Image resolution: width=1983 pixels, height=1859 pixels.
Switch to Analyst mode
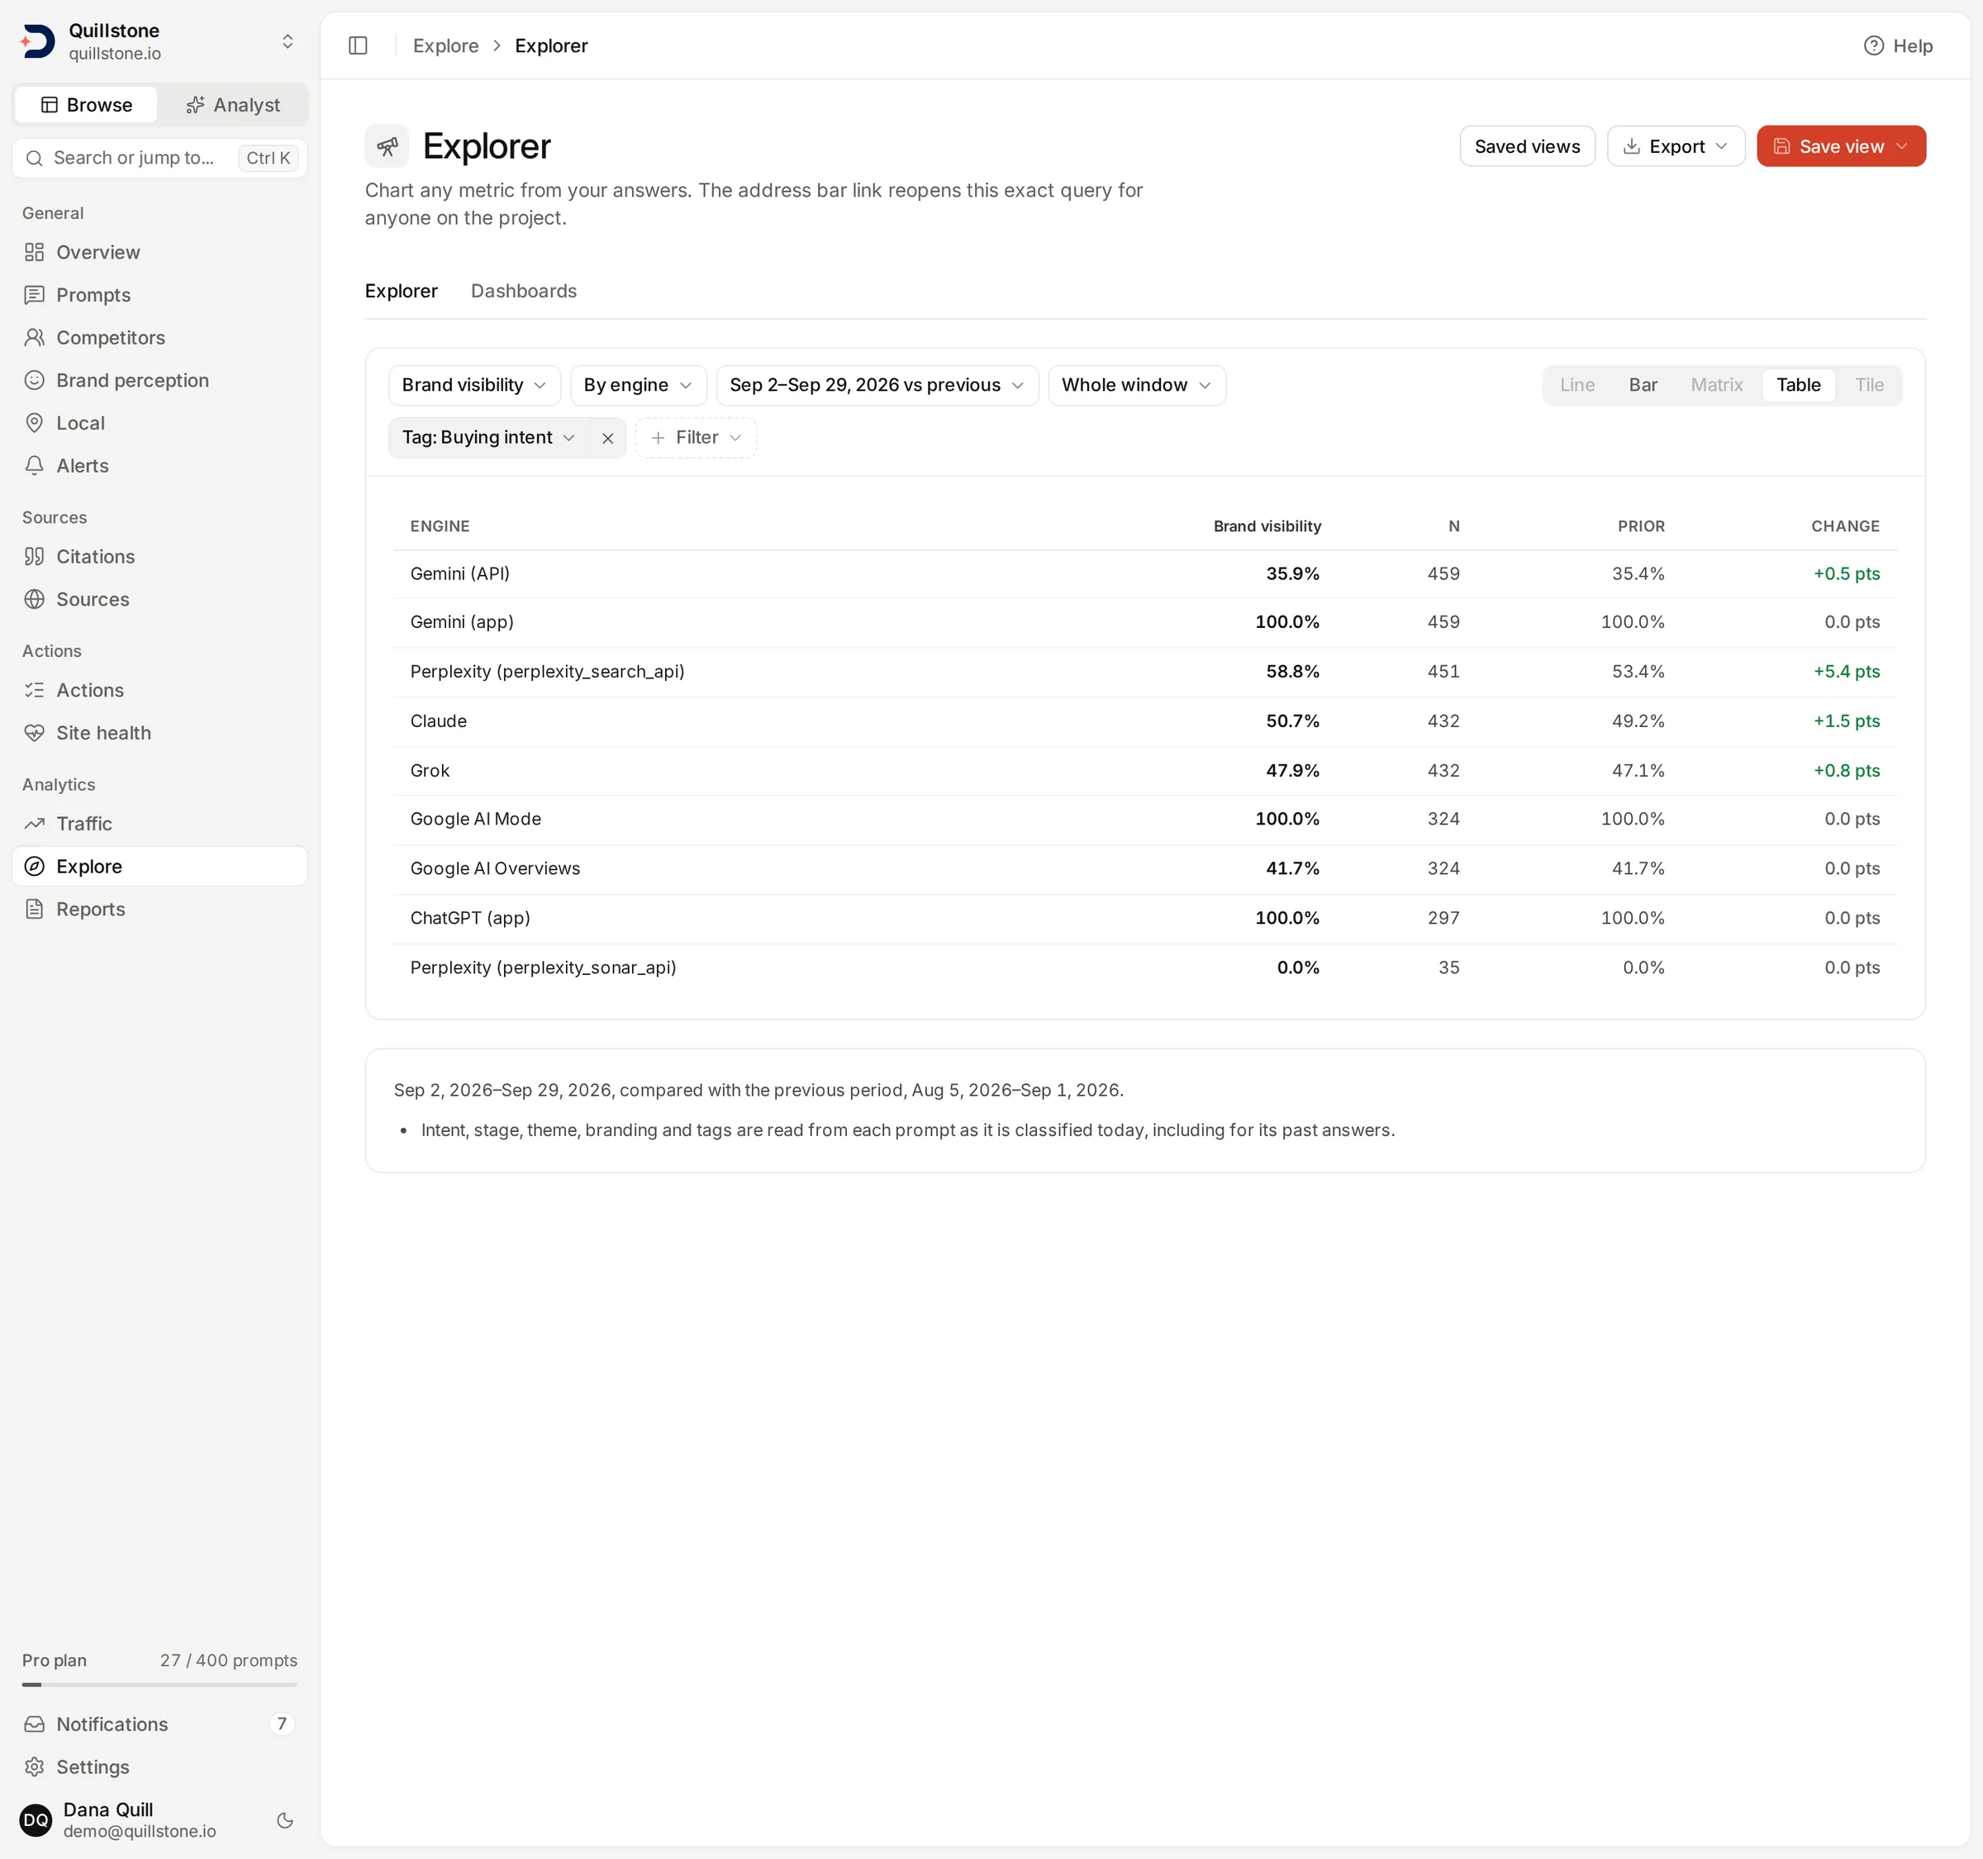pyautogui.click(x=233, y=106)
